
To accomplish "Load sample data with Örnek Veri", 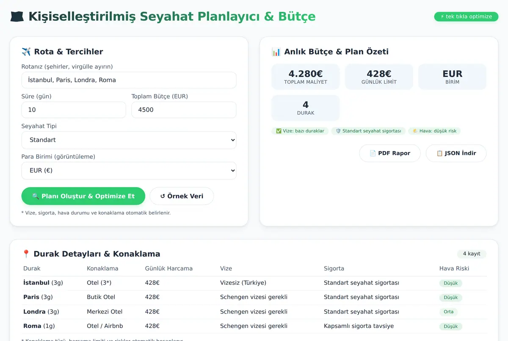I will 182,196.
